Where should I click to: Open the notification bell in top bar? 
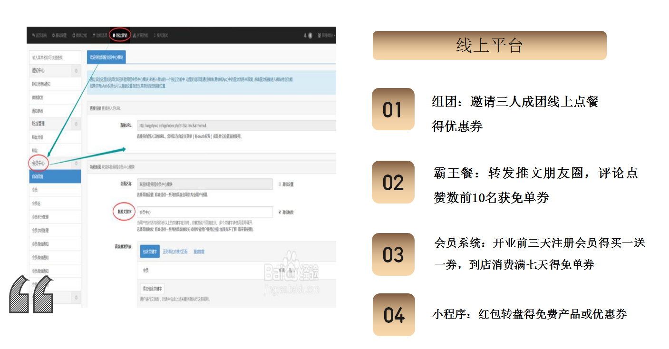pyautogui.click(x=305, y=36)
